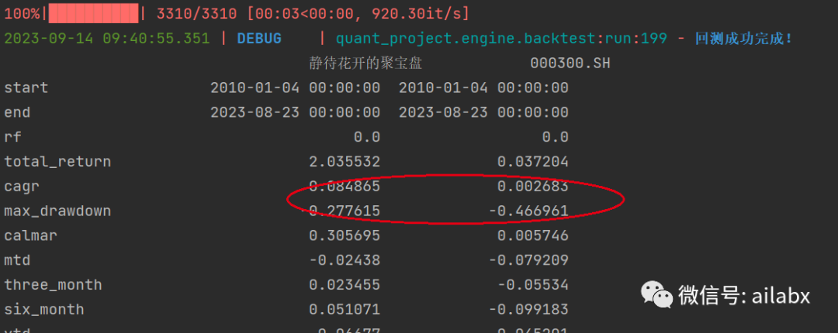The height and width of the screenshot is (333, 838).
Task: Click end date under 静待花开的聚宝盘 column
Action: point(296,112)
